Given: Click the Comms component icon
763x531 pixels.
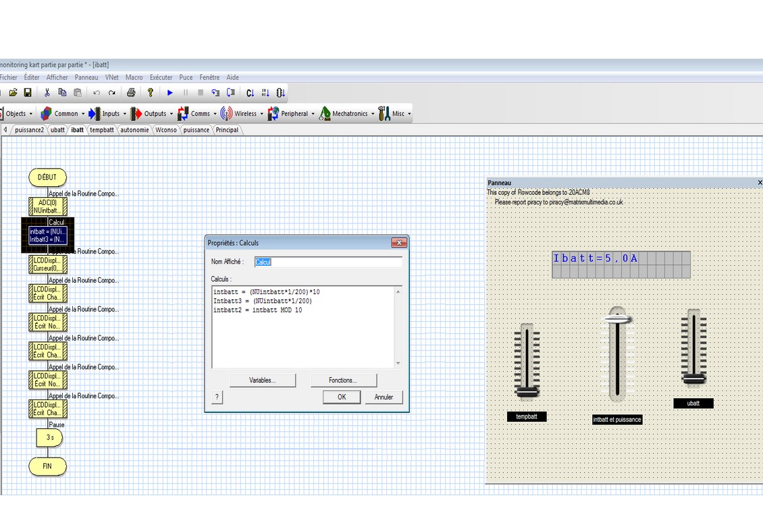Looking at the screenshot, I should [x=183, y=114].
